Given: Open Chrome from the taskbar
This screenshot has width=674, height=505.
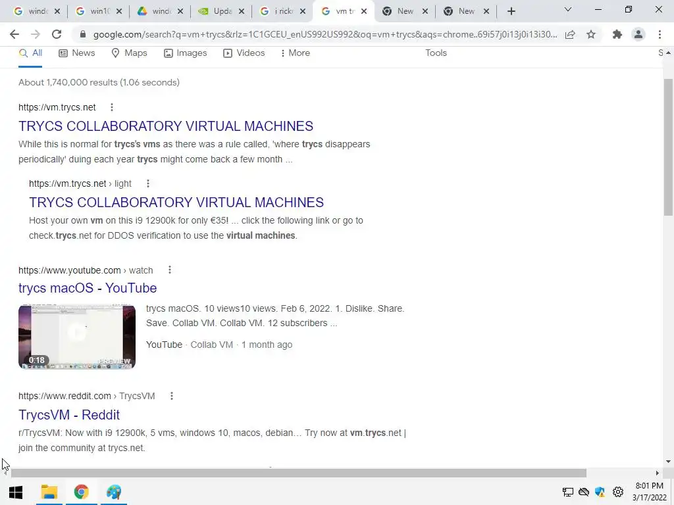Looking at the screenshot, I should [x=81, y=492].
